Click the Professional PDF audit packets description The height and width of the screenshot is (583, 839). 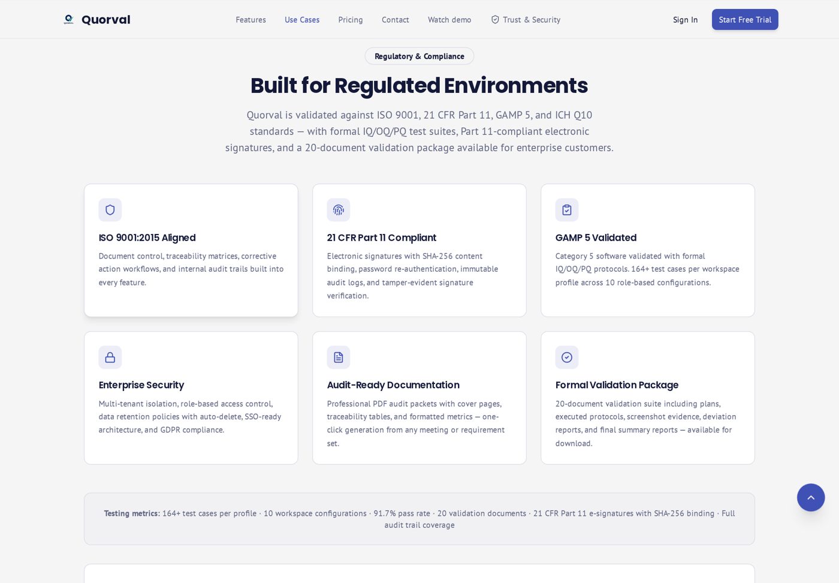point(416,423)
